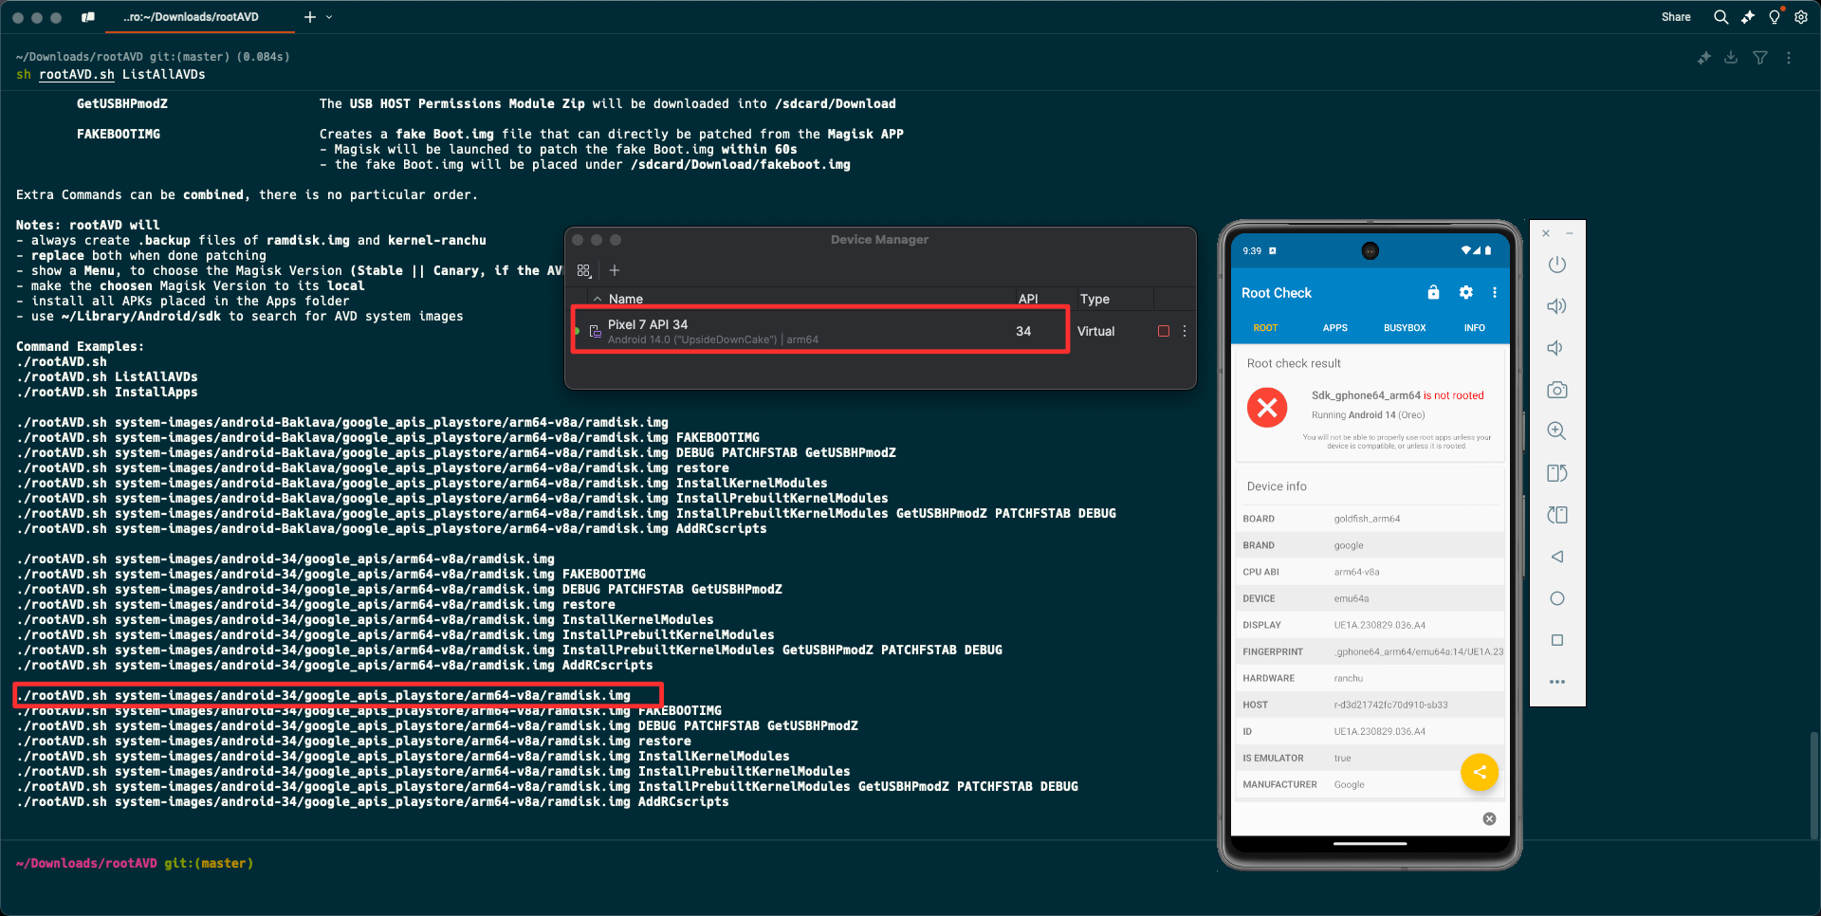This screenshot has width=1821, height=916.
Task: Stop the running Pixel 7 emulator
Action: pyautogui.click(x=1164, y=331)
